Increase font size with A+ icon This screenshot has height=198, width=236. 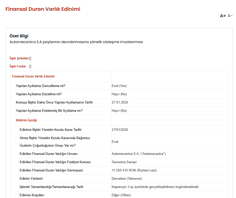point(223,16)
